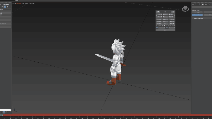This screenshot has width=212, height=119.
Task: Open the Utilities wrench icon
Action: 209,4
